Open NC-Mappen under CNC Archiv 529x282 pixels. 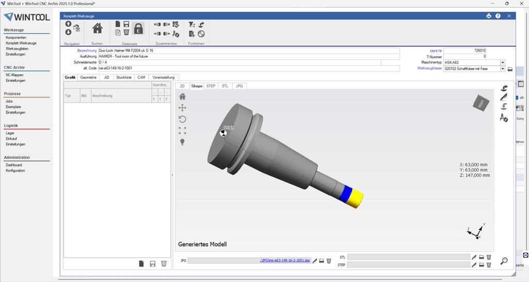pyautogui.click(x=14, y=75)
